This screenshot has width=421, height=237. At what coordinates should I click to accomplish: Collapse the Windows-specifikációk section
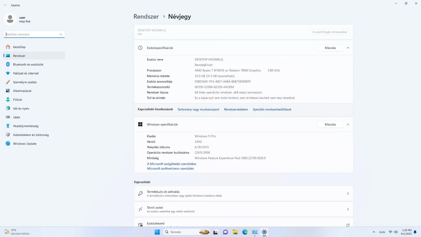point(348,124)
